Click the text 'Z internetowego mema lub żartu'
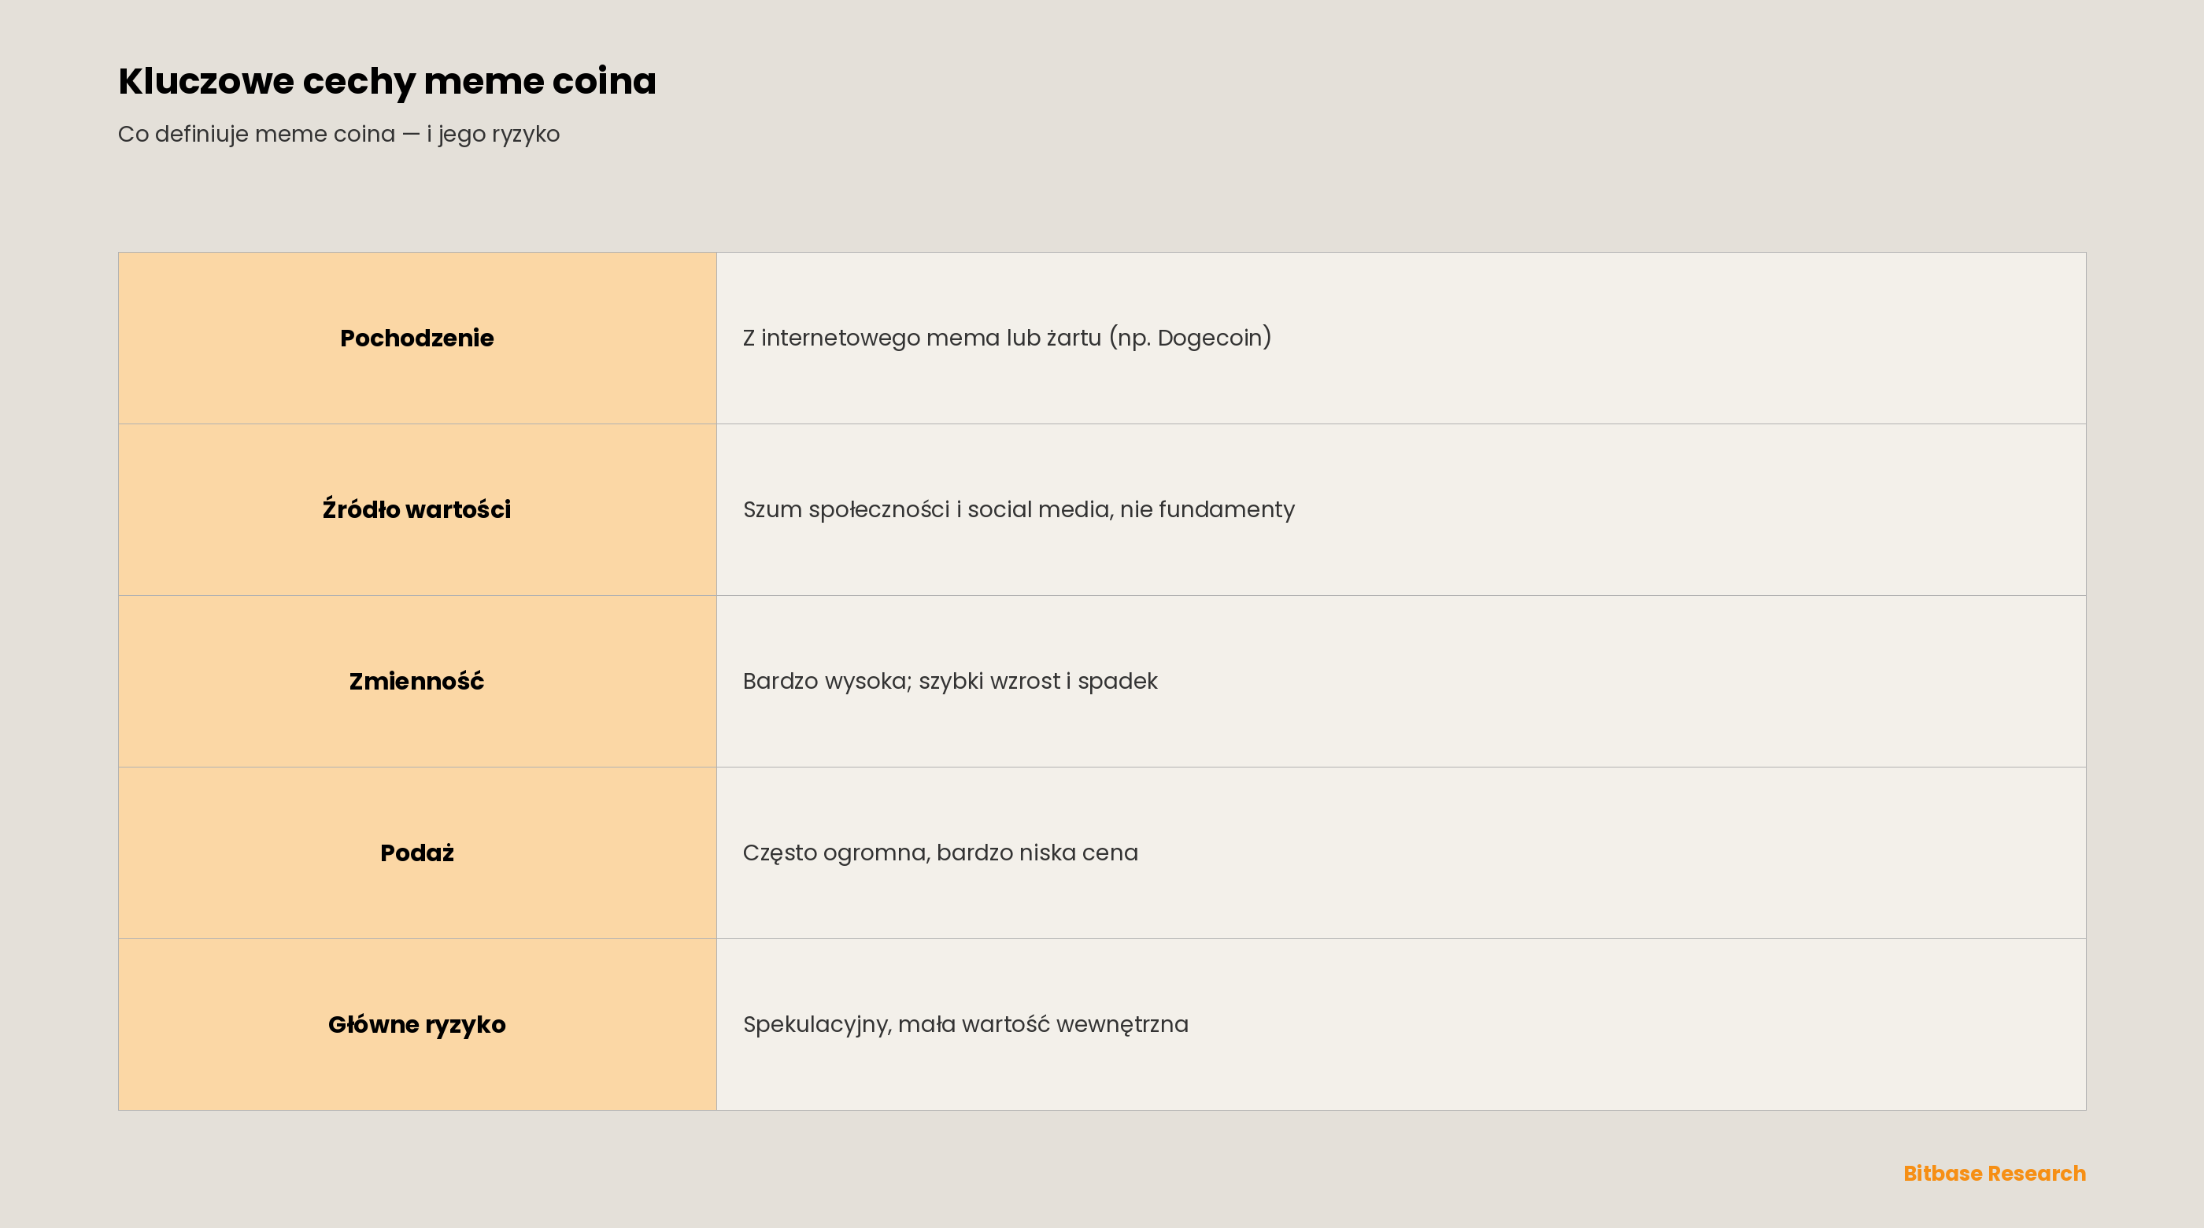This screenshot has height=1228, width=2204. (922, 338)
